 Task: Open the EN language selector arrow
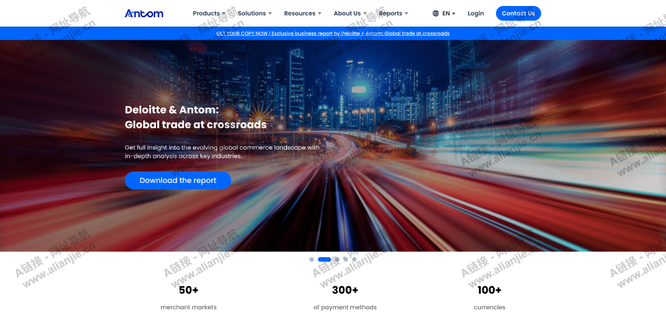pos(454,13)
